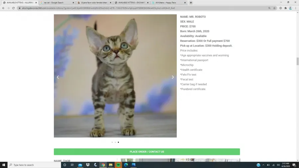299x168 pixels.
Task: Click the '*International passport' line
Action: click(x=194, y=60)
